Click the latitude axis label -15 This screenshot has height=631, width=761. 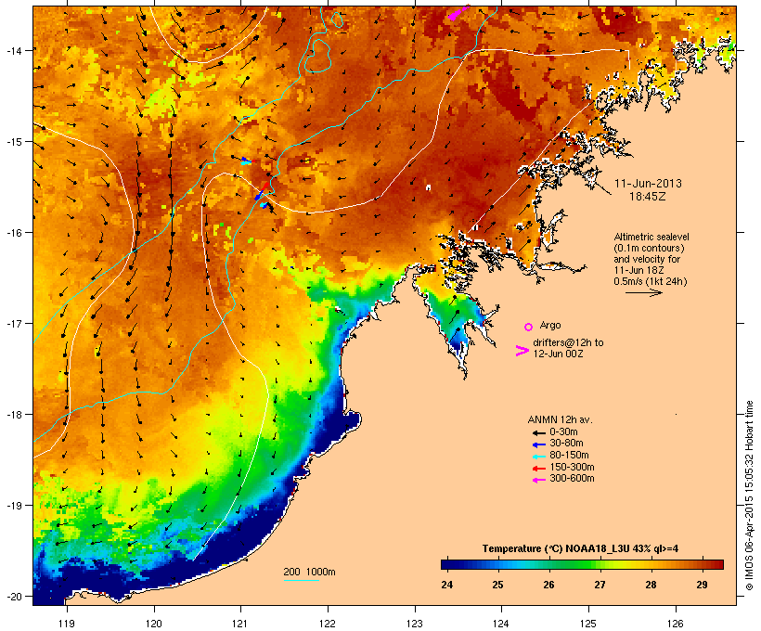point(14,142)
